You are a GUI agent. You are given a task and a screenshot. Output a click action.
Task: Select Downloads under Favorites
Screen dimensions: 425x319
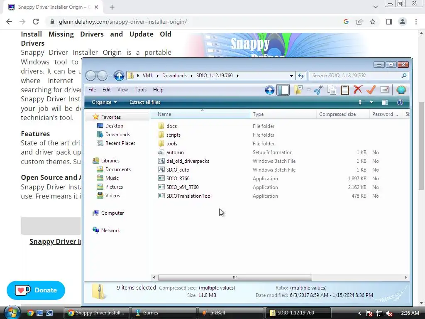(117, 135)
